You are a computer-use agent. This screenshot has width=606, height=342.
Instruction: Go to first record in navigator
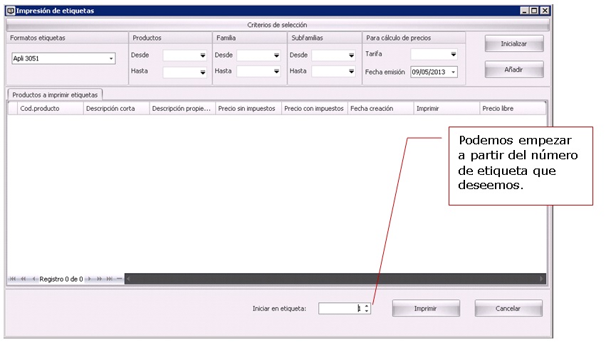[13, 279]
